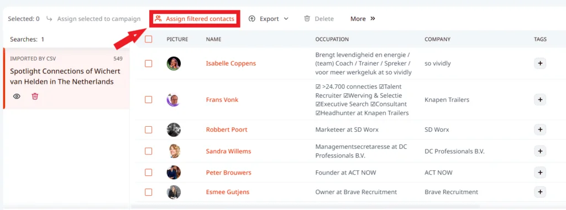This screenshot has width=566, height=210.
Task: Select the checkbox for Robbert Poort
Action: pyautogui.click(x=148, y=130)
